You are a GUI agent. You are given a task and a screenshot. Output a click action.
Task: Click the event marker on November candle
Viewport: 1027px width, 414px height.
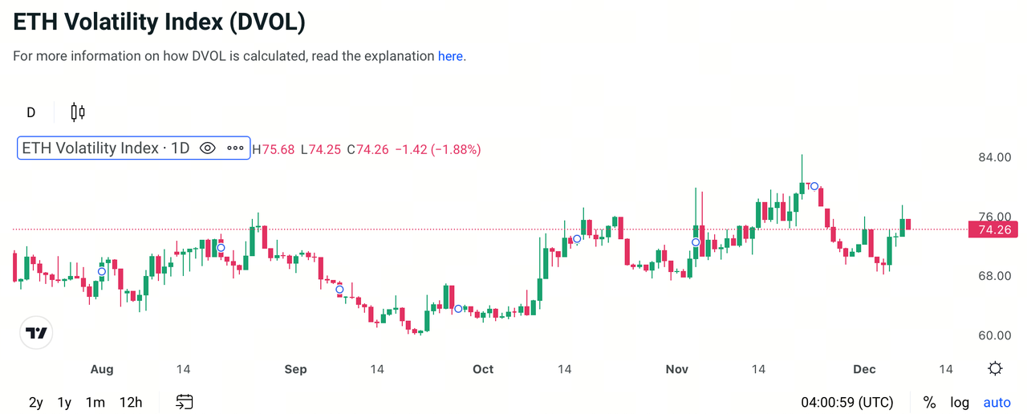point(696,242)
